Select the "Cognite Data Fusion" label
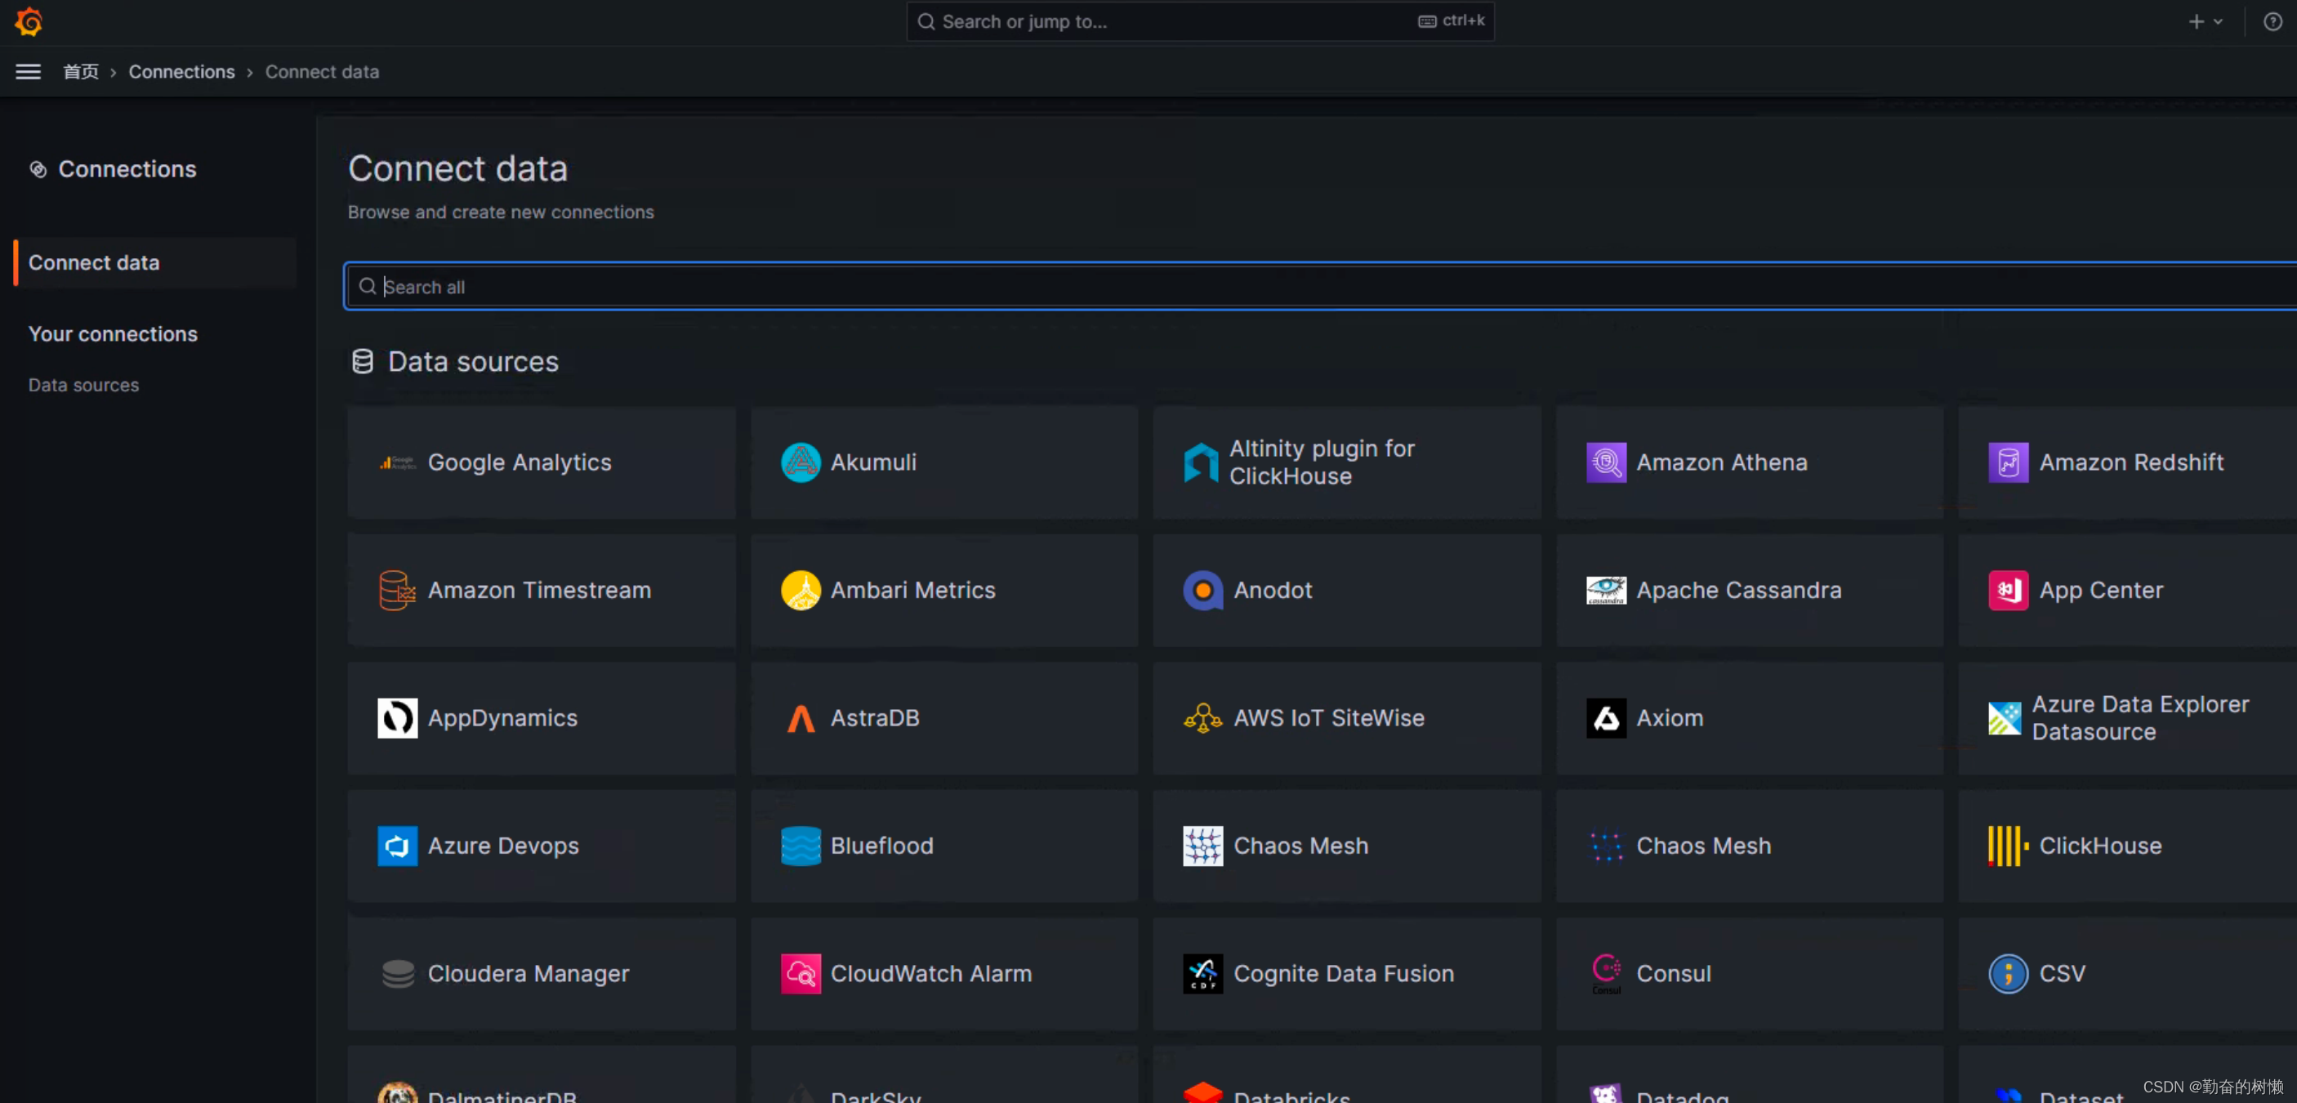 point(1343,974)
